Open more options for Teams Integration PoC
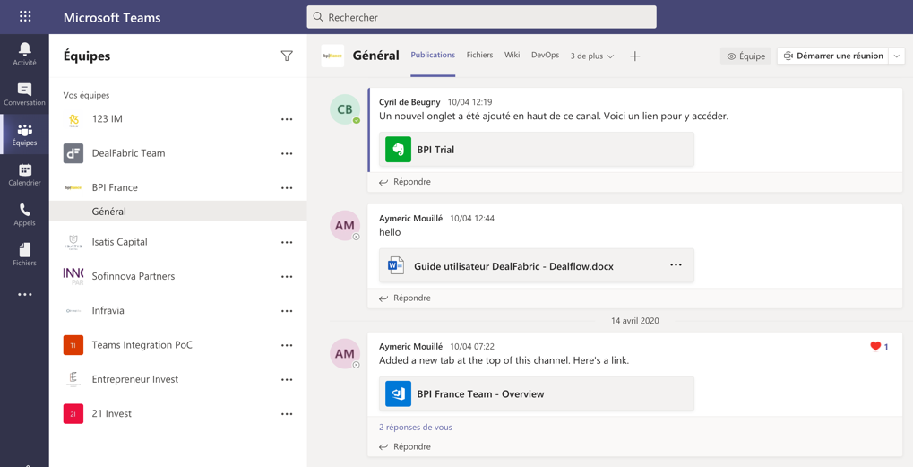 point(287,345)
